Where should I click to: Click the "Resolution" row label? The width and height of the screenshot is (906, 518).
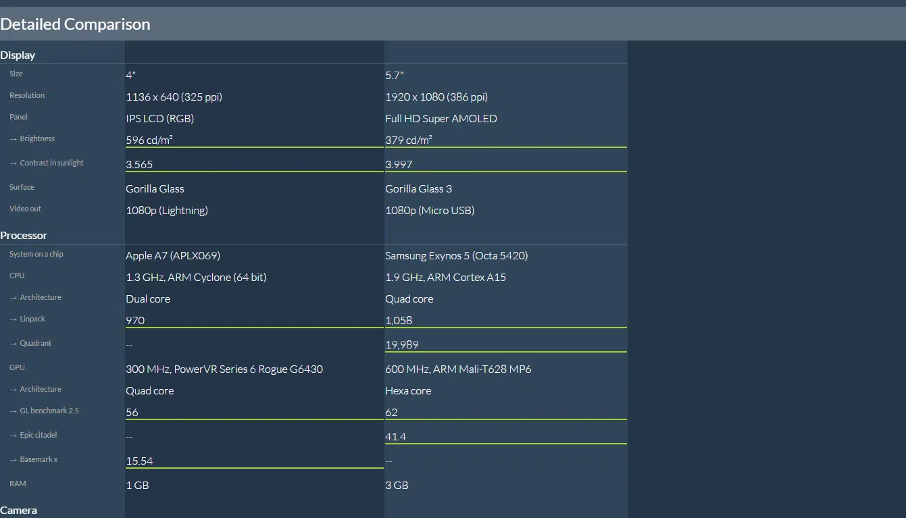[x=27, y=95]
